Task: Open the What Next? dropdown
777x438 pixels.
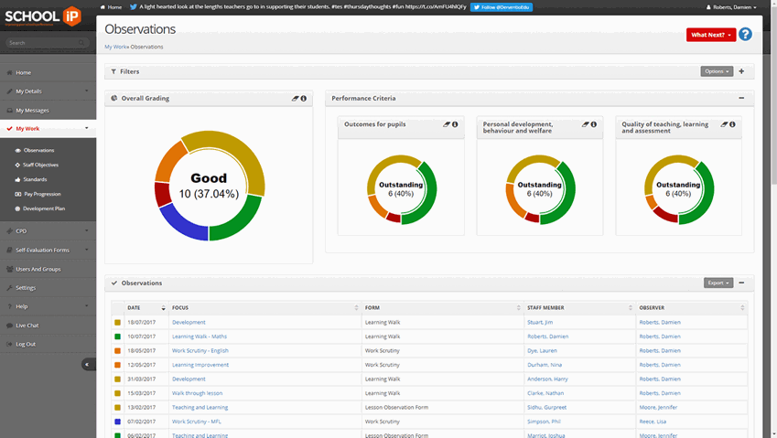Action: tap(710, 35)
